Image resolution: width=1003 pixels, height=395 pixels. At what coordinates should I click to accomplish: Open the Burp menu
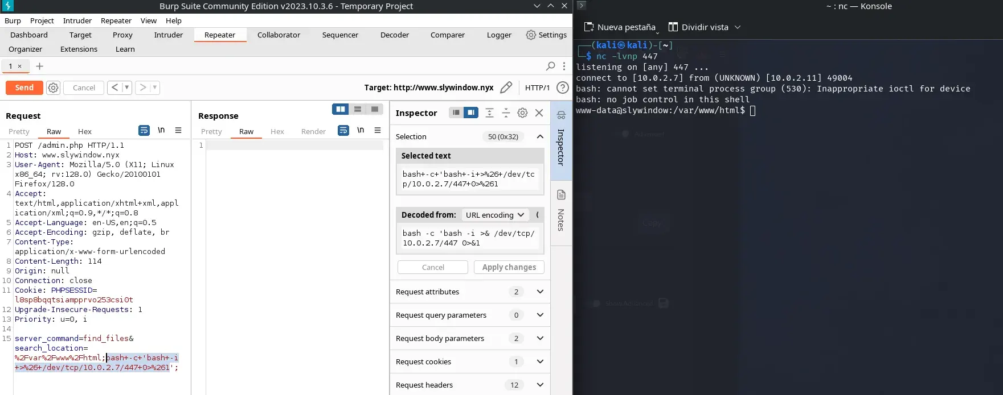[x=13, y=20]
